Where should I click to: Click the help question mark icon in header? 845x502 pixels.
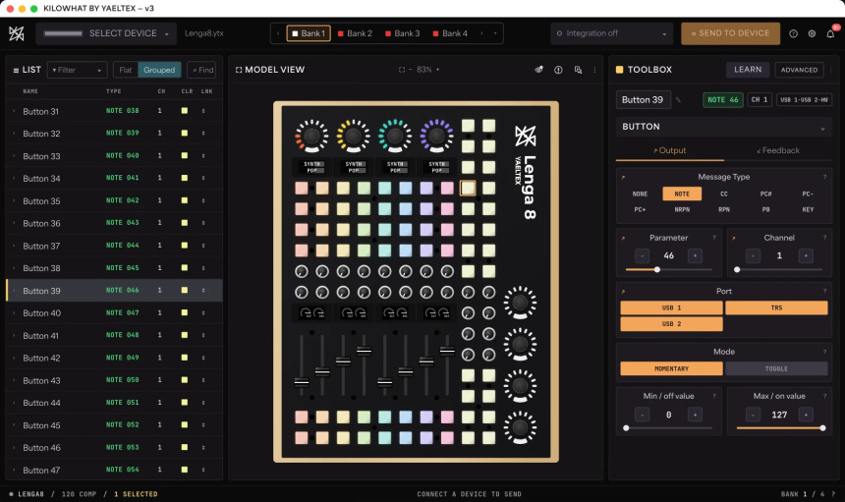point(793,33)
